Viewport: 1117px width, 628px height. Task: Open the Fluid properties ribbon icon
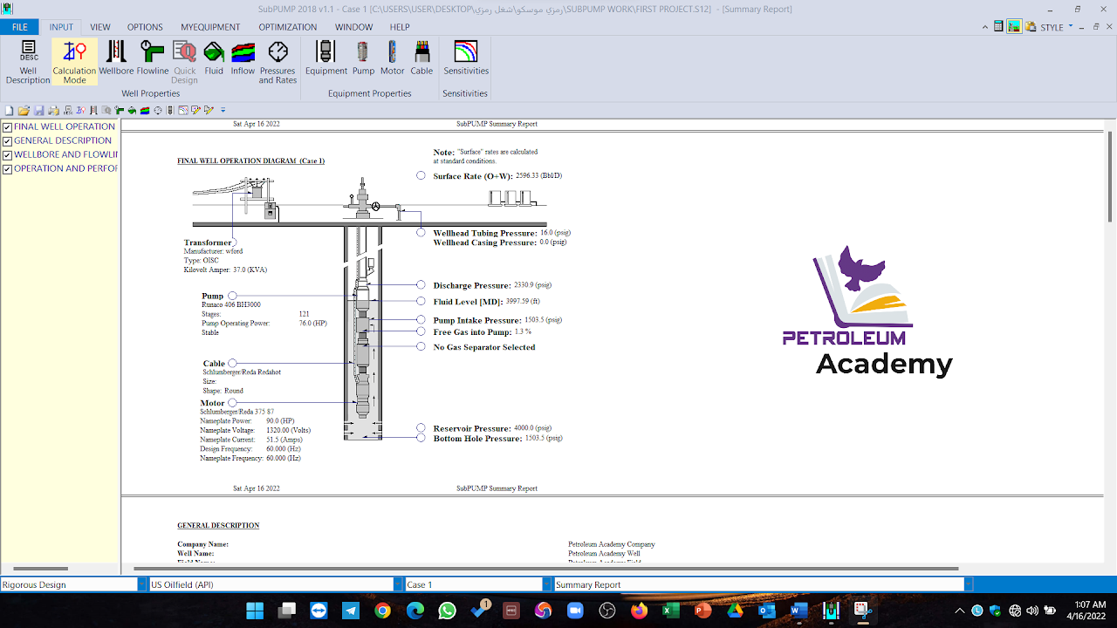(x=214, y=58)
